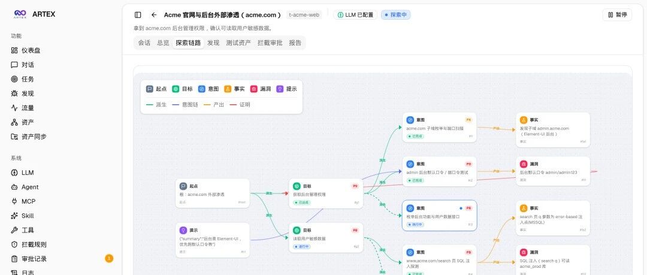Open 仪表盘 dashboard in the sidebar
Image resolution: width=647 pixels, height=275 pixels.
coord(26,50)
